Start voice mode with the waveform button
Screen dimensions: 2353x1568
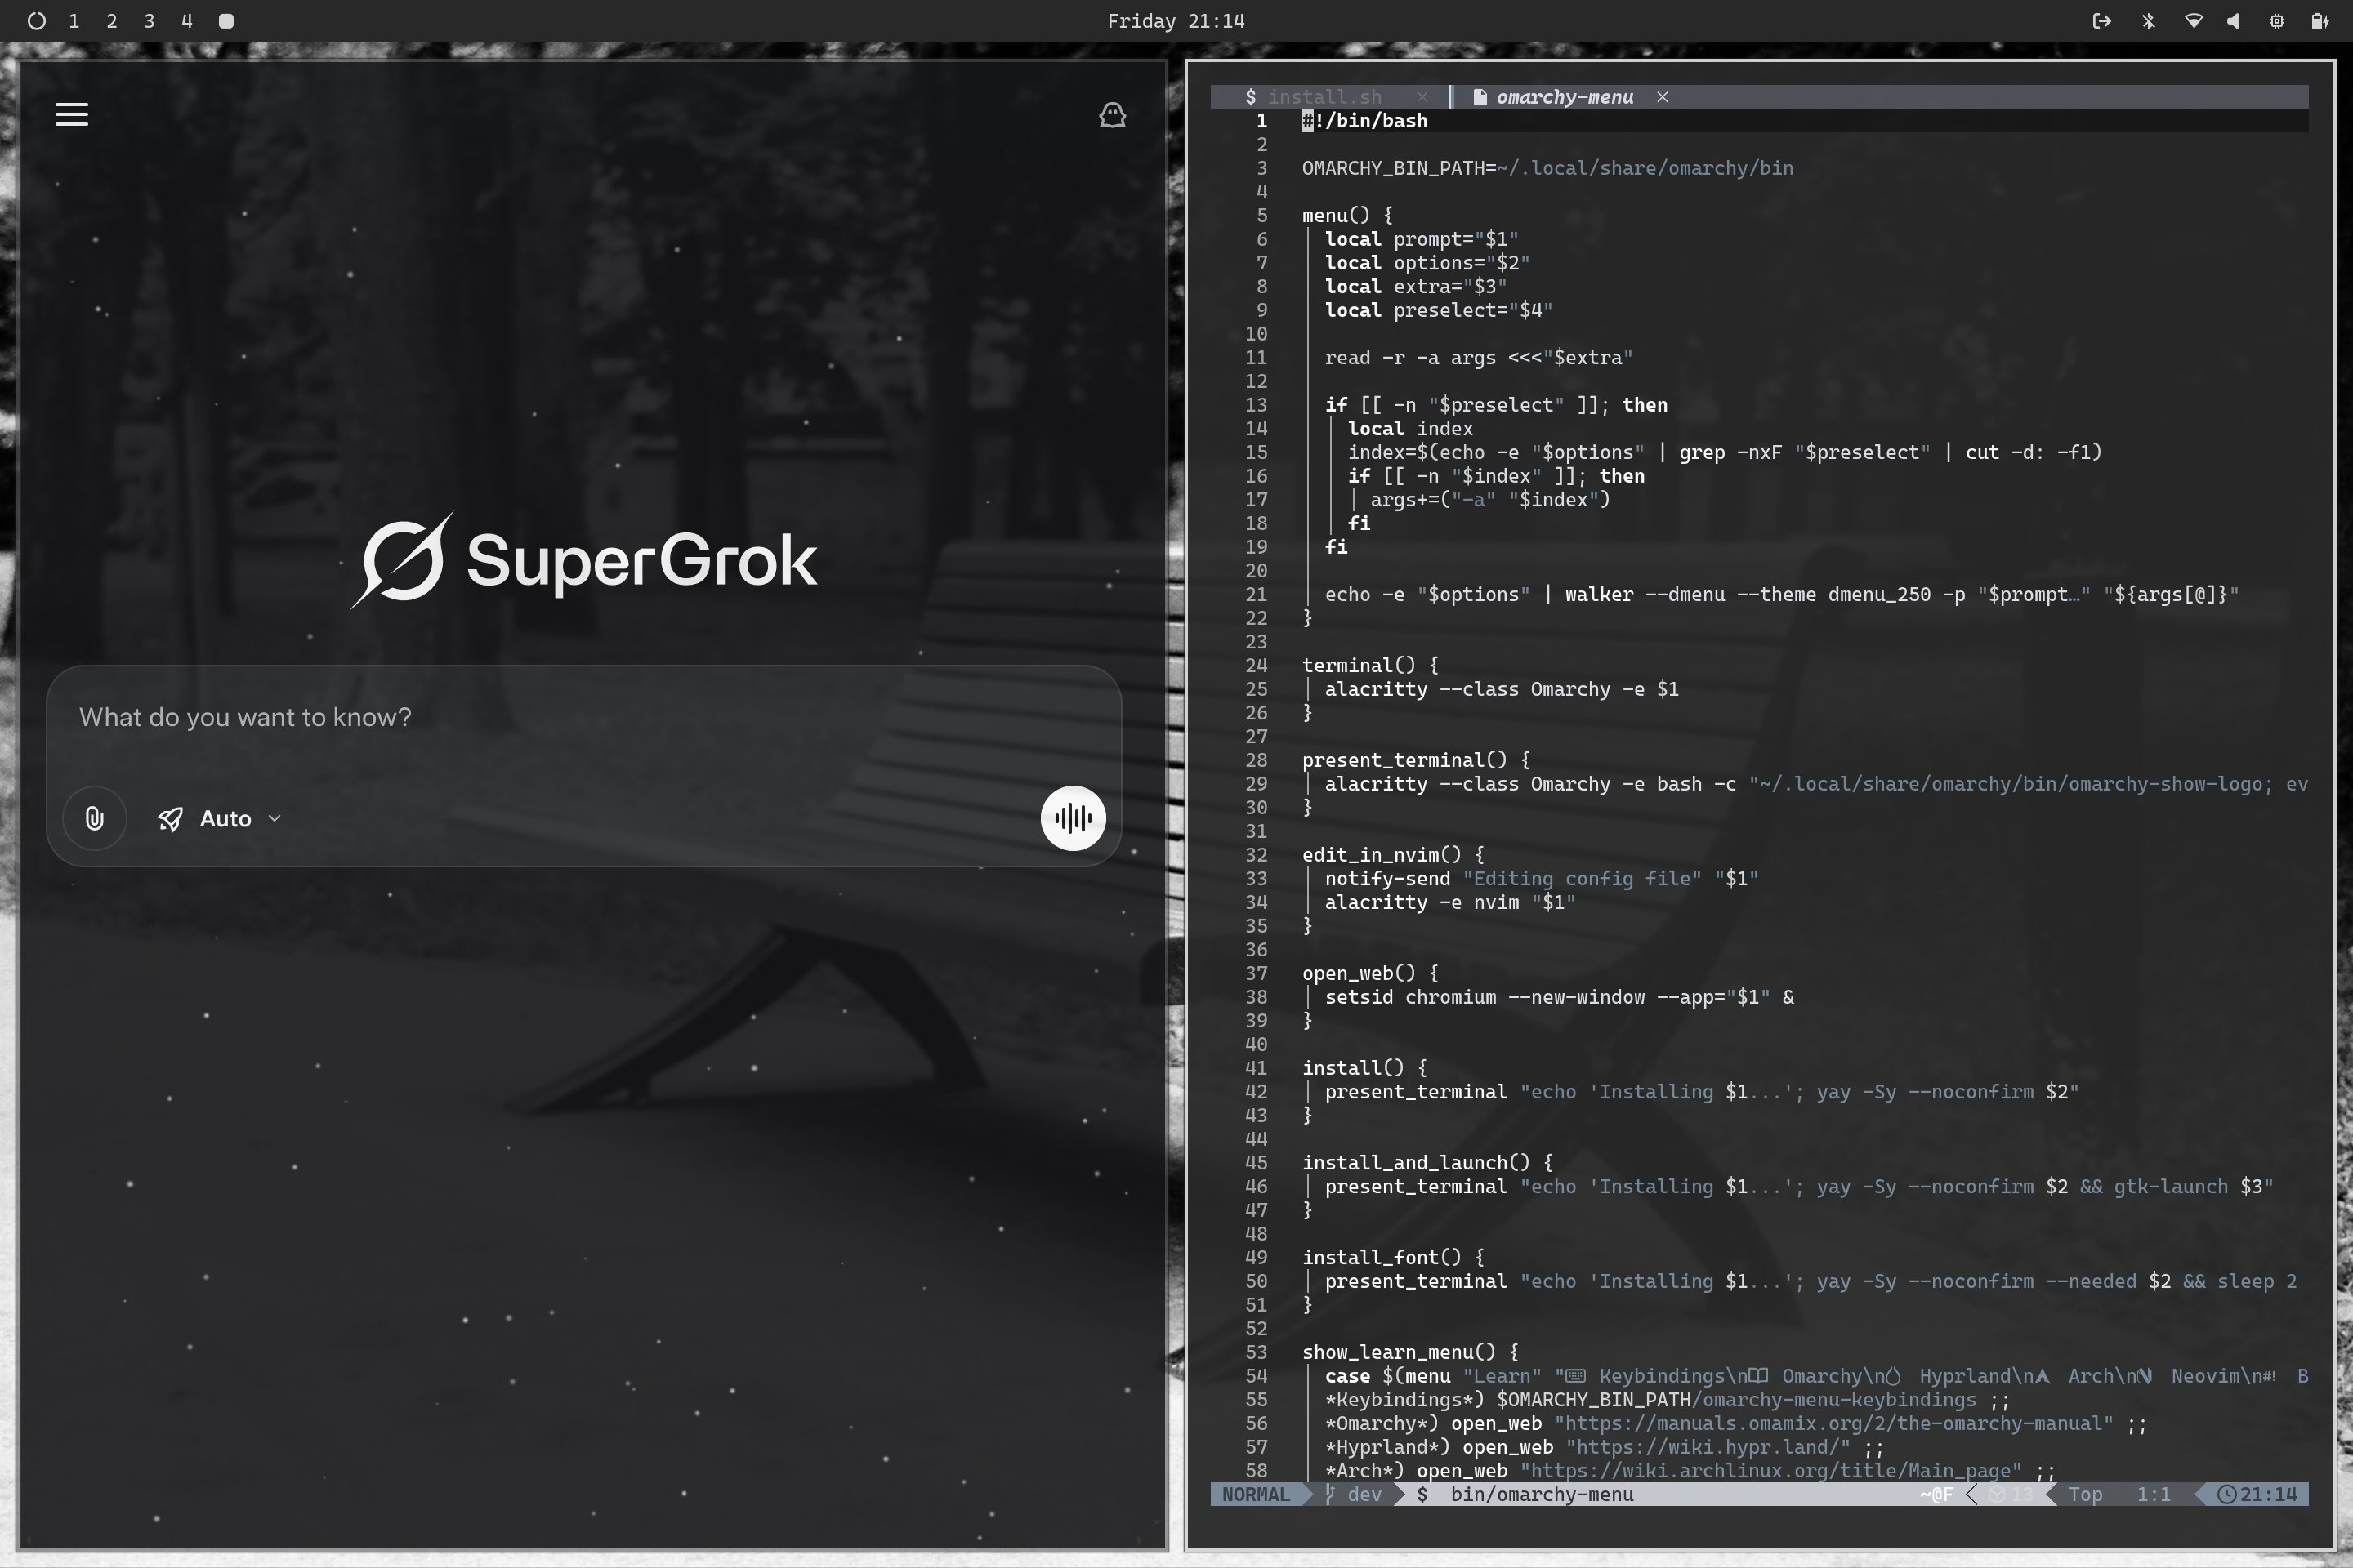[1073, 818]
